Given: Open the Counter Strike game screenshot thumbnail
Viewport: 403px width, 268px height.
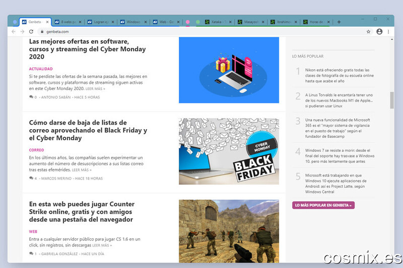Looking at the screenshot, I should coord(229,231).
